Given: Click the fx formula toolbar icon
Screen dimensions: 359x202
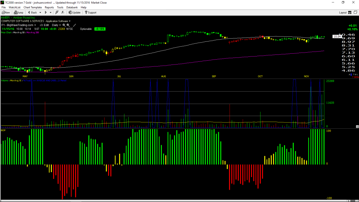Looking at the screenshot, I should pyautogui.click(x=63, y=13).
